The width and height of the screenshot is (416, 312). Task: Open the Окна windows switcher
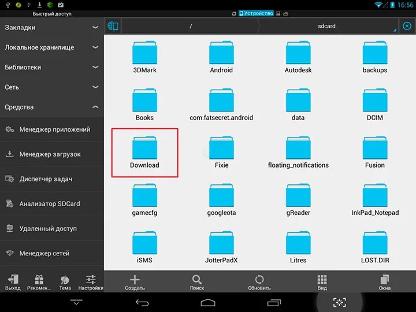coord(384,283)
